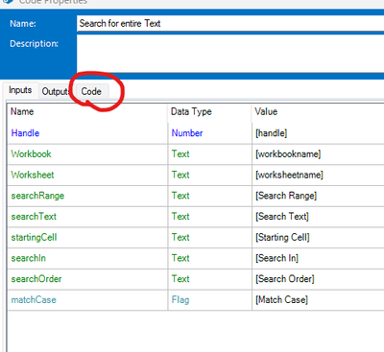Select the startingCell input name
The width and height of the screenshot is (384, 352).
point(34,237)
